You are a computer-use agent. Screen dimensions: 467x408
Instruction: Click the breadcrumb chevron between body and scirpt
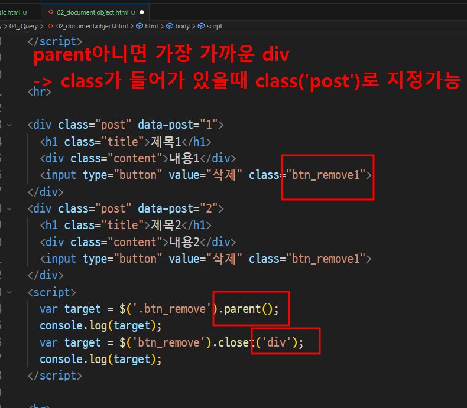[194, 26]
